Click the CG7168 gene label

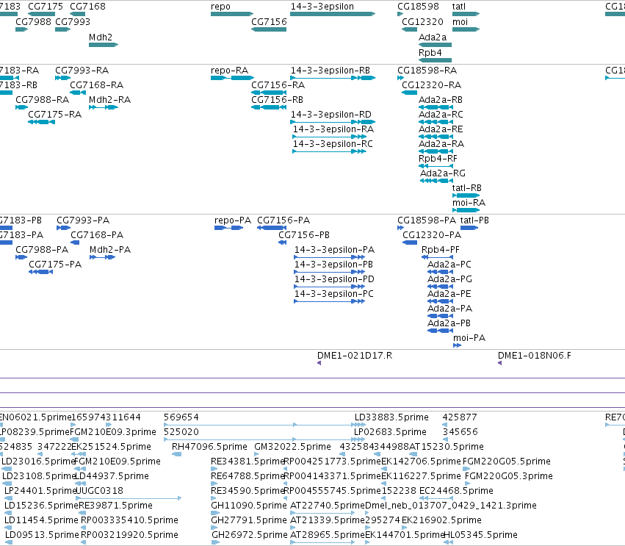(87, 7)
